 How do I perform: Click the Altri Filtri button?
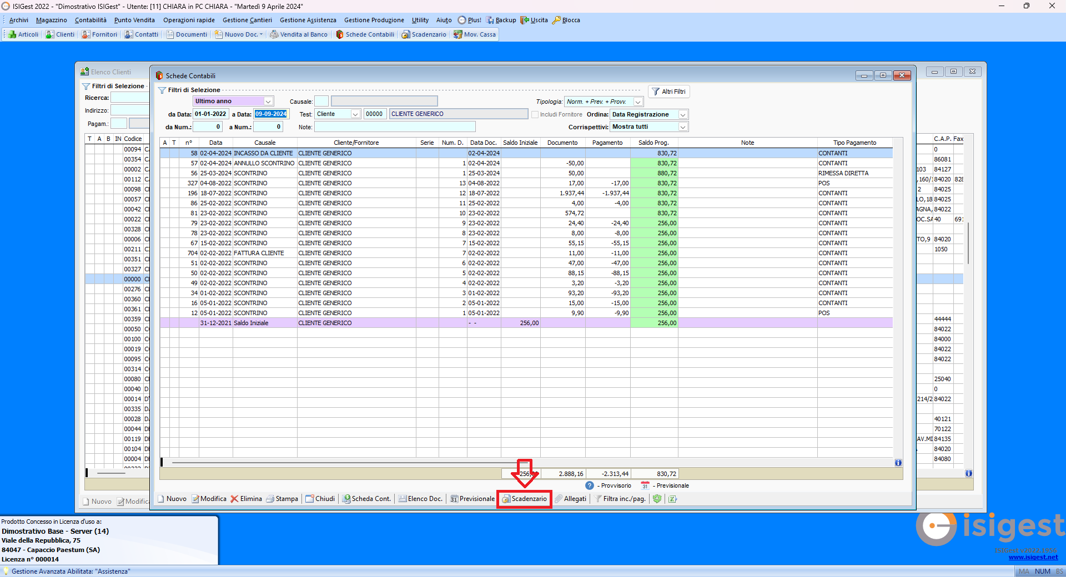tap(668, 91)
